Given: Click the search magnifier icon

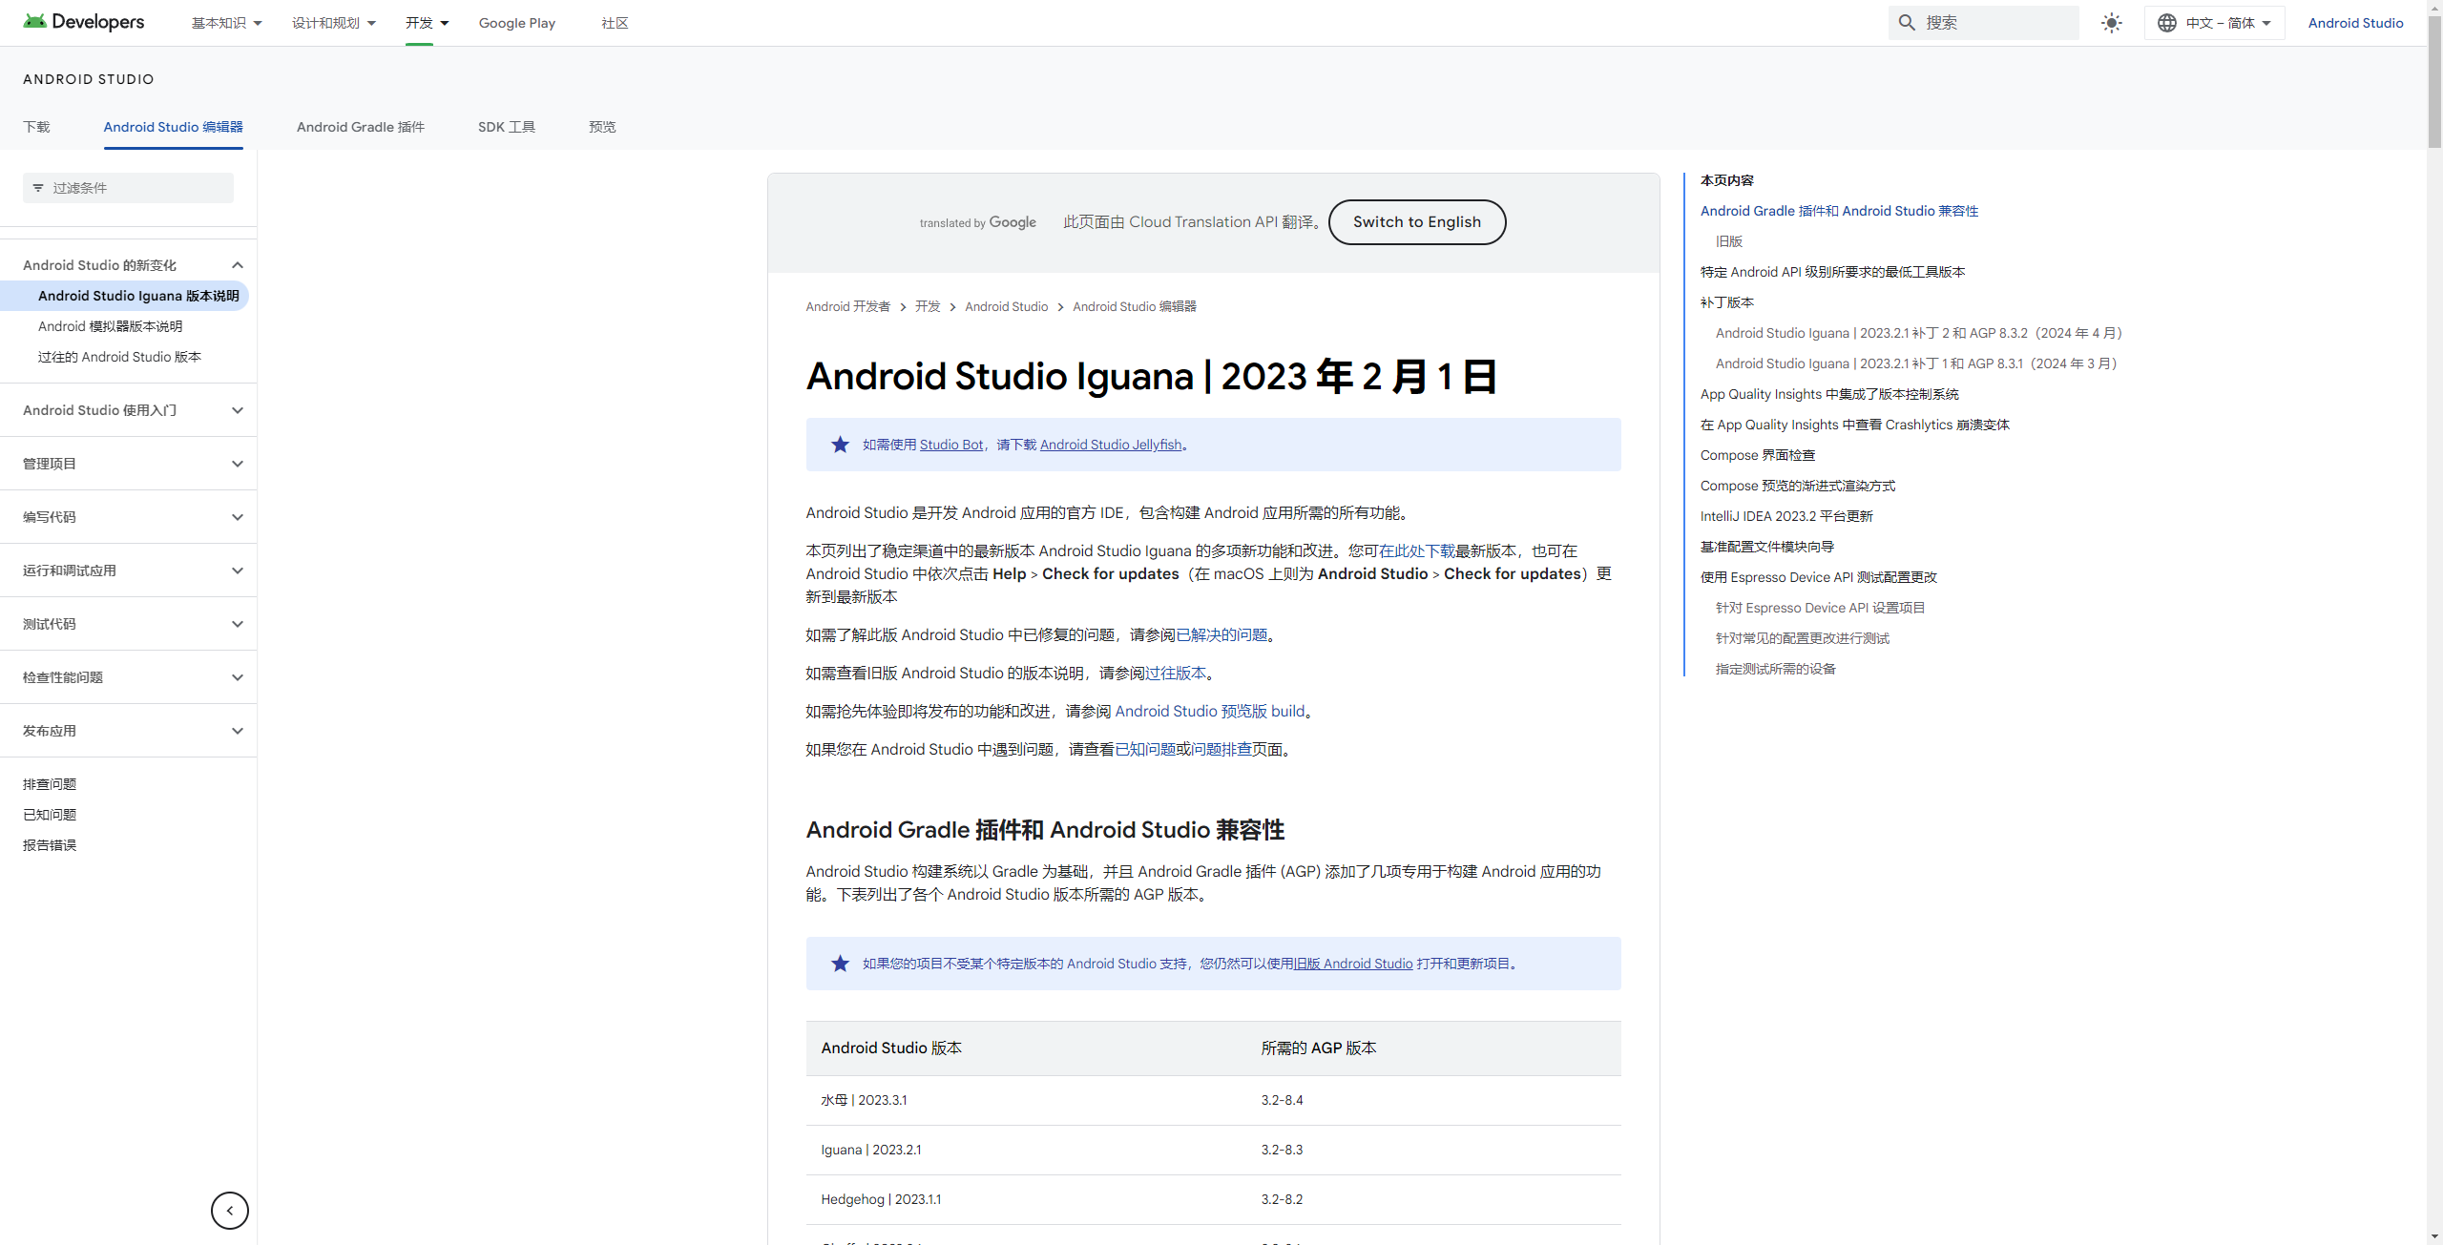Looking at the screenshot, I should (1907, 22).
